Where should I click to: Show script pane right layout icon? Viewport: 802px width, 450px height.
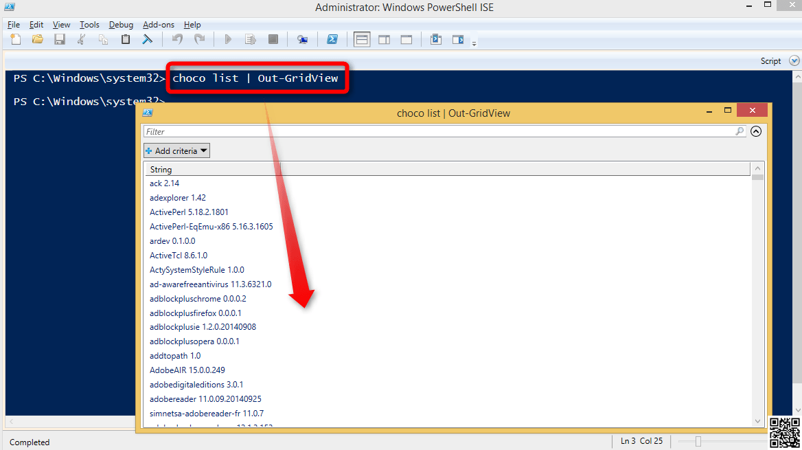coord(384,39)
